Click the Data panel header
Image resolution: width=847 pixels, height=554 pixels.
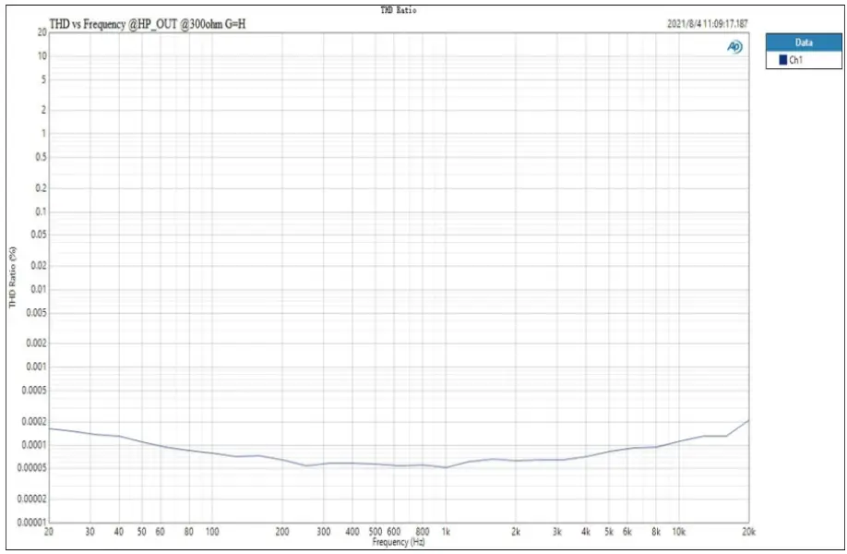click(x=803, y=42)
